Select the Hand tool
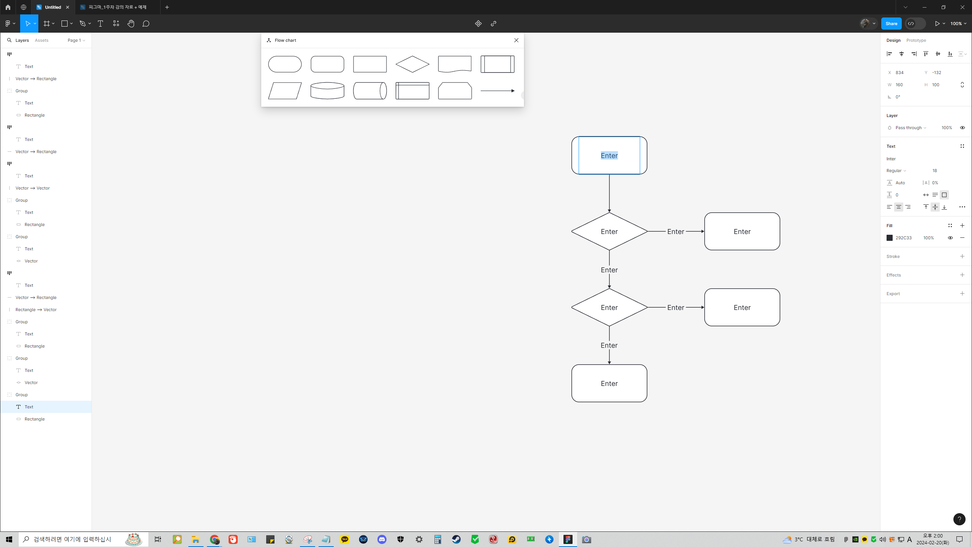This screenshot has height=547, width=972. coord(131,24)
